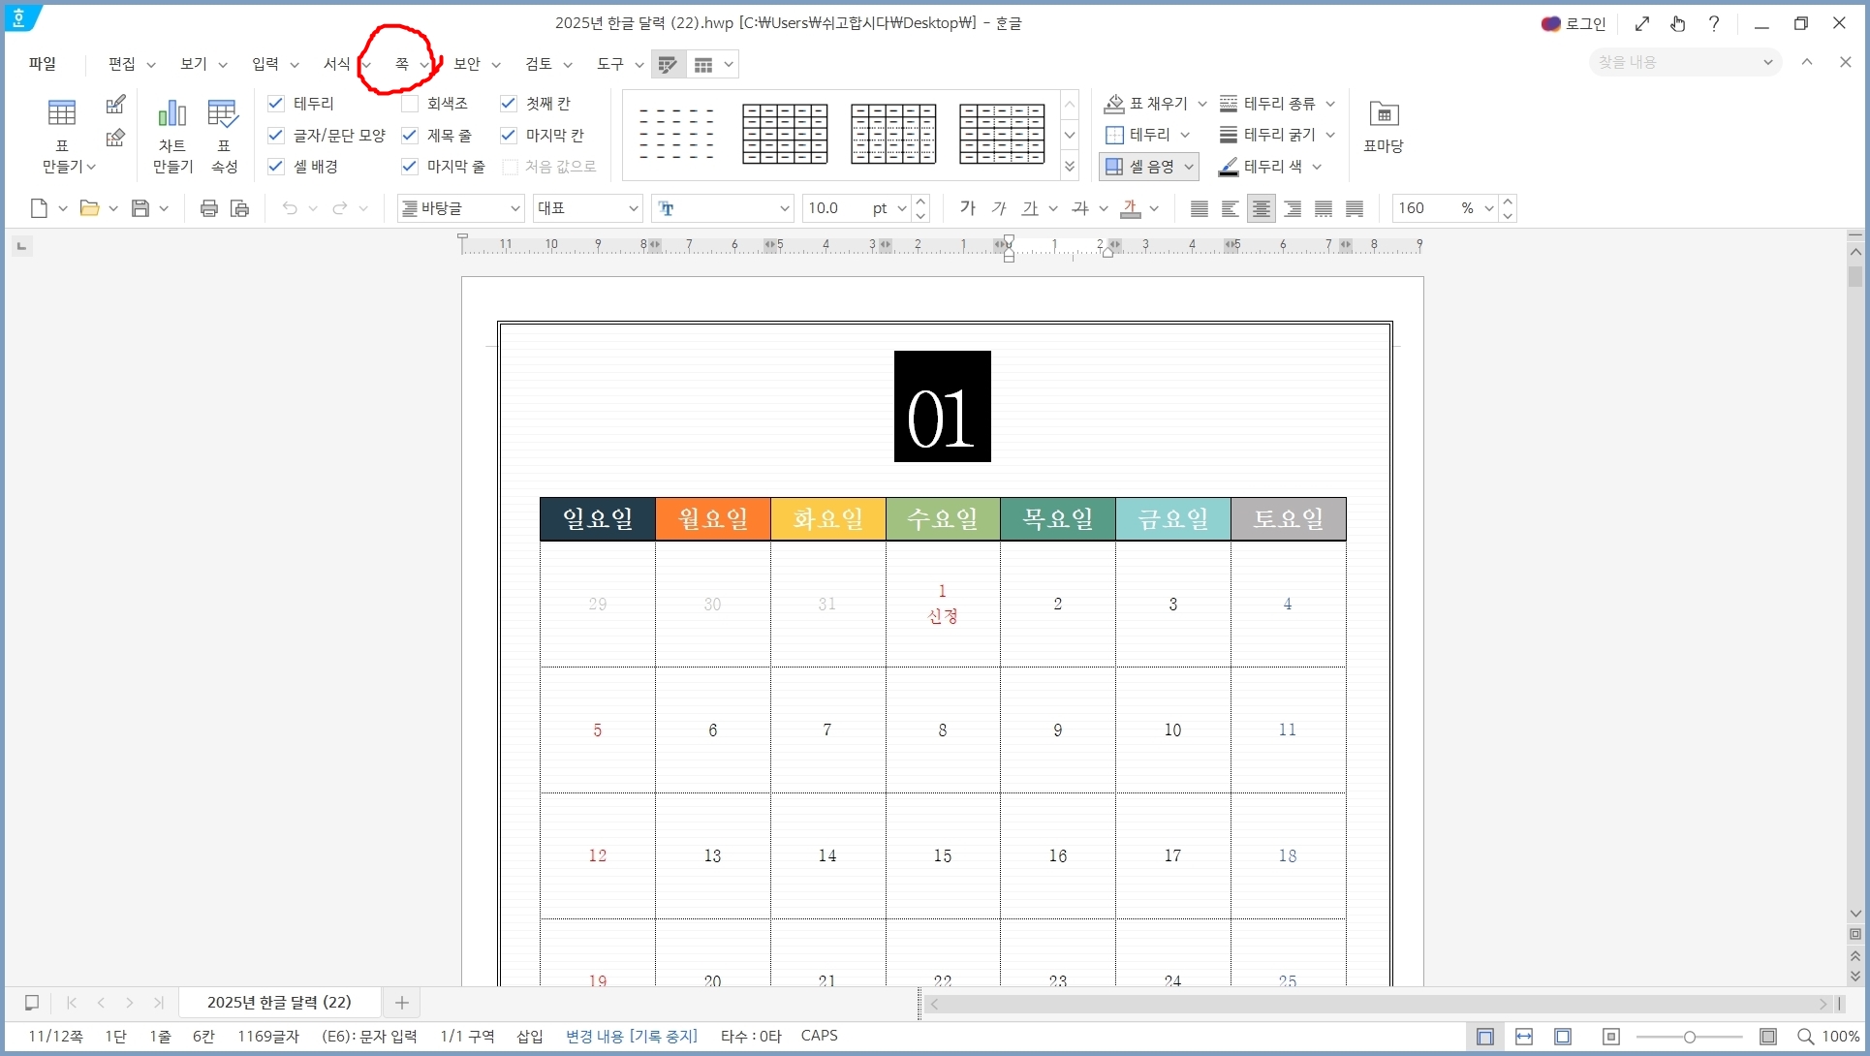Image resolution: width=1870 pixels, height=1056 pixels.
Task: Open the 바탕글 style dropdown
Action: [x=514, y=208]
